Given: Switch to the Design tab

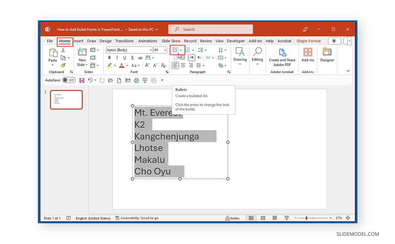Looking at the screenshot, I should [105, 41].
